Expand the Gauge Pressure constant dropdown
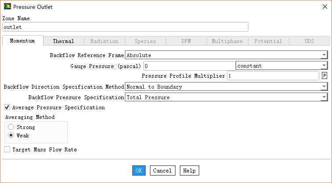Screen dimensions: 332x183 point(324,66)
